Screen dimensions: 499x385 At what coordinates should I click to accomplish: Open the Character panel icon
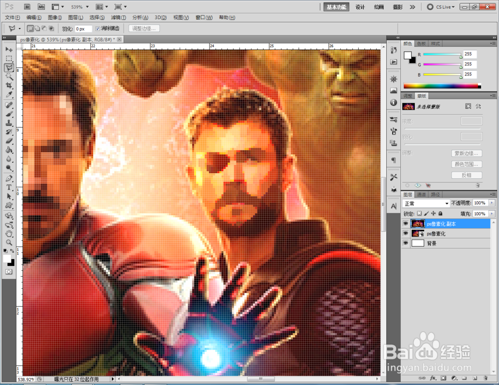pyautogui.click(x=394, y=206)
